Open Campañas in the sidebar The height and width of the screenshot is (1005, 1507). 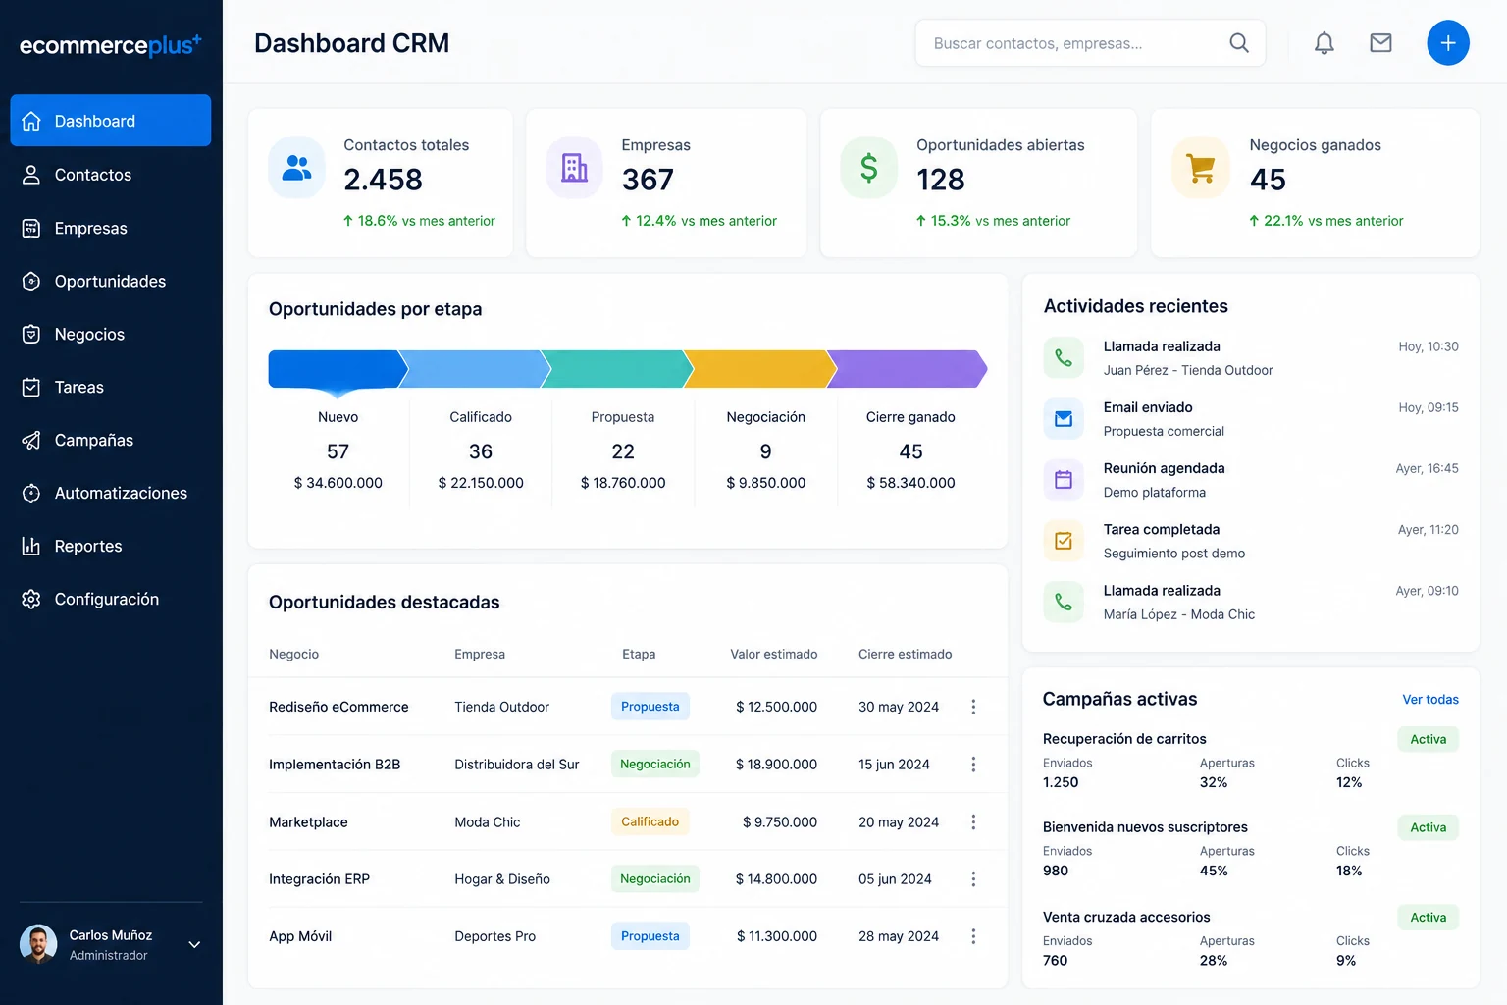(111, 440)
